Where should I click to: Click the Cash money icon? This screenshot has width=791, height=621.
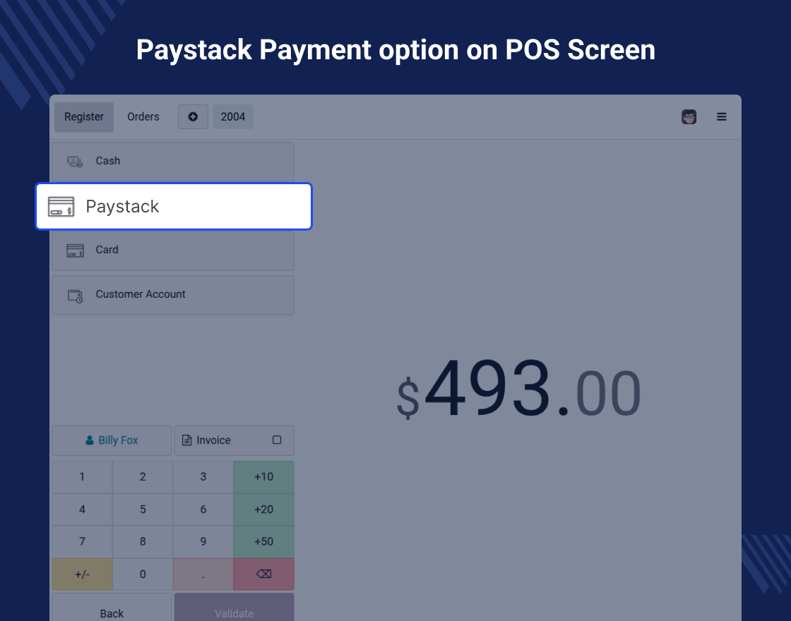[x=75, y=162]
